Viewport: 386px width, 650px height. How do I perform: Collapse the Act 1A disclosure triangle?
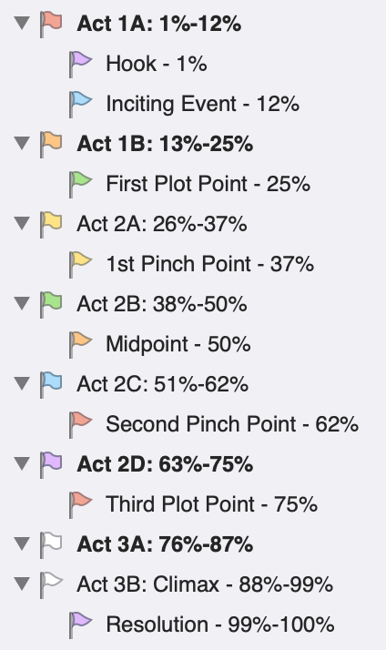pyautogui.click(x=22, y=23)
